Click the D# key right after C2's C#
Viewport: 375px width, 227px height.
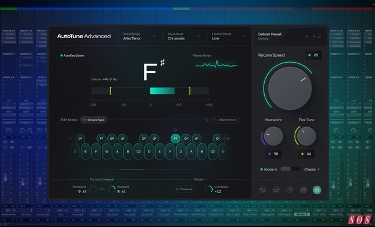(x=155, y=139)
